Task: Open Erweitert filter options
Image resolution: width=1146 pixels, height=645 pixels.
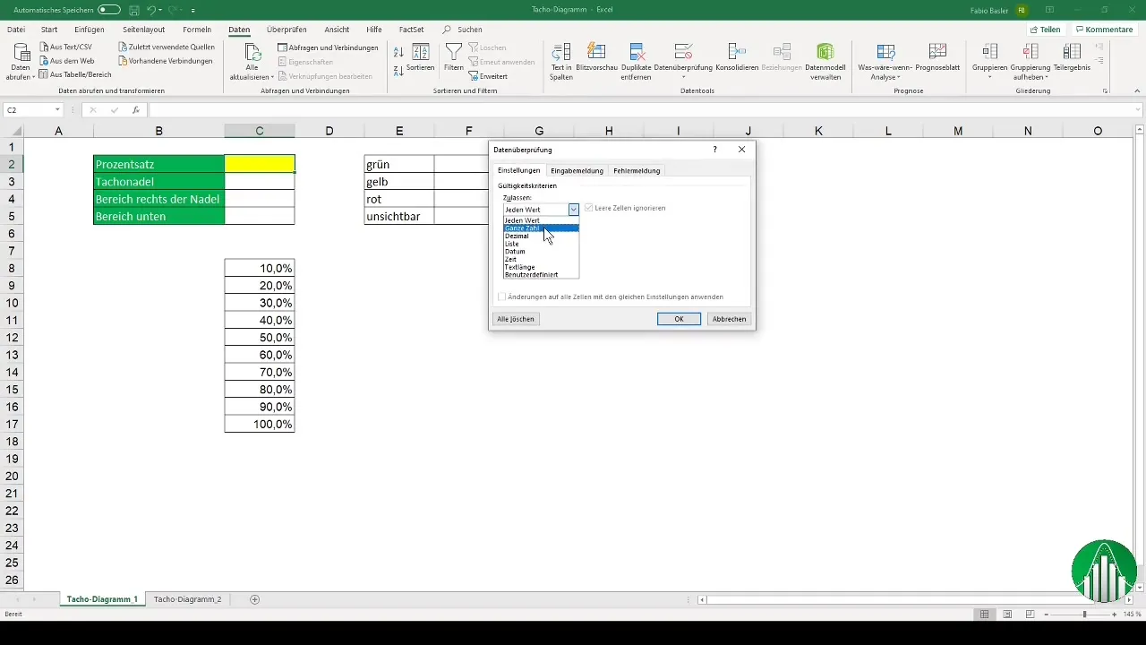Action: (488, 76)
